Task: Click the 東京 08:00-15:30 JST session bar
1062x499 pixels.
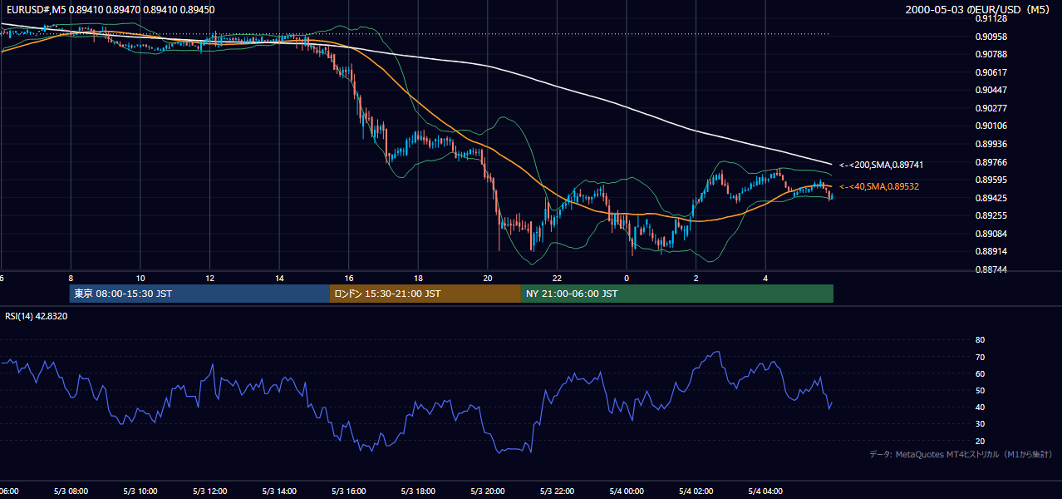Action: pyautogui.click(x=199, y=294)
